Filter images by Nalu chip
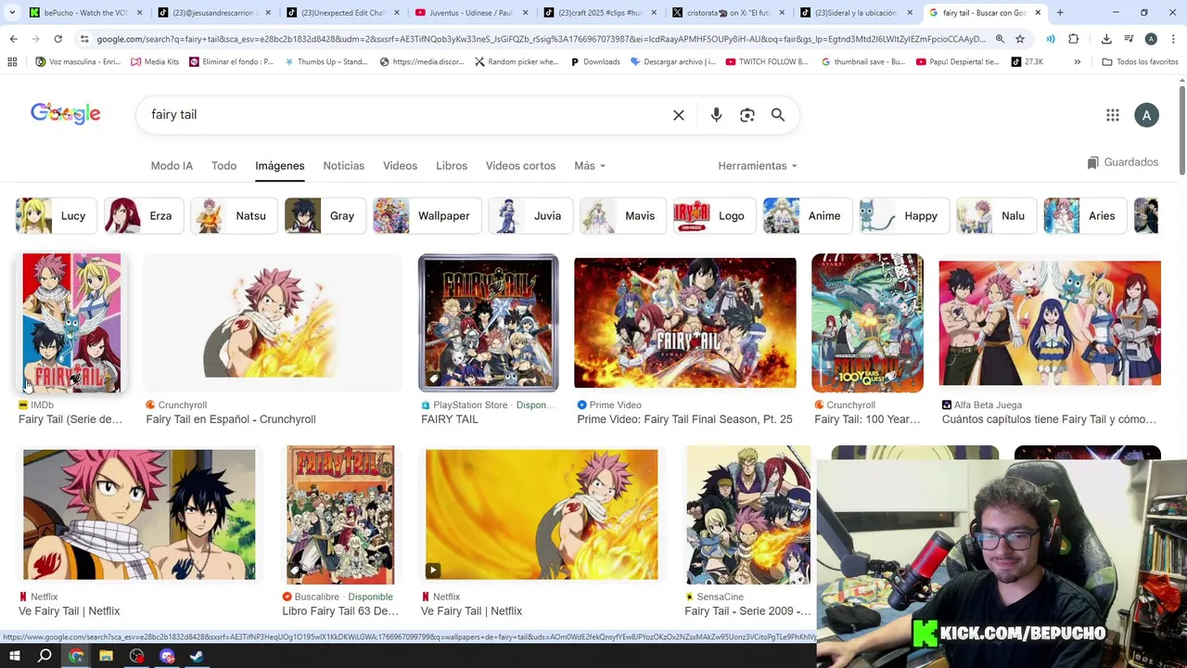The height and width of the screenshot is (668, 1187). coord(995,216)
